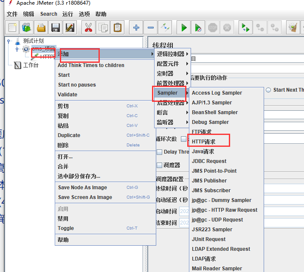Choose Start in the context menu
The height and width of the screenshot is (272, 304).
105,75
